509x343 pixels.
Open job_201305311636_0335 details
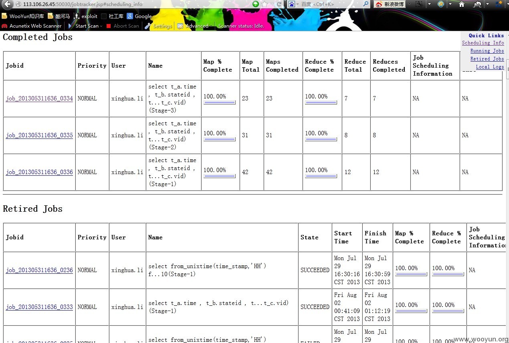[x=39, y=135]
